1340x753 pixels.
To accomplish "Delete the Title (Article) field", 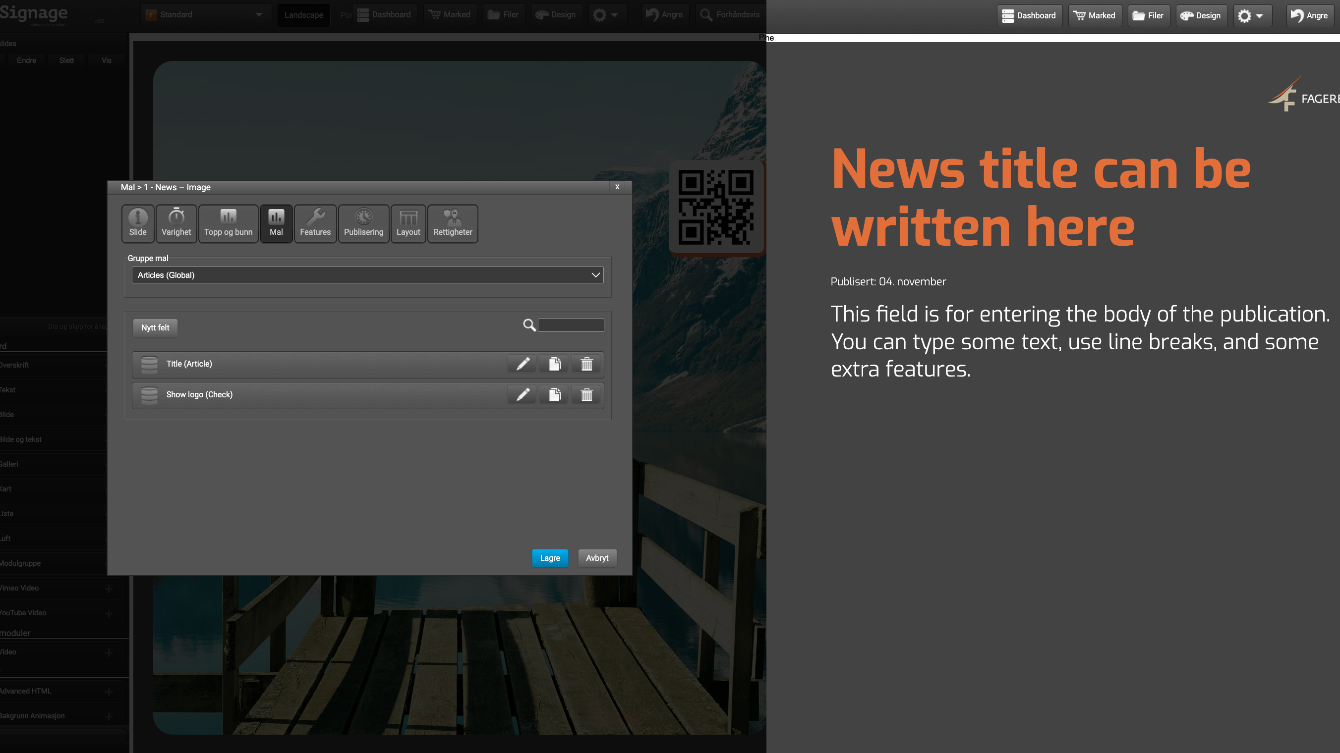I will [586, 364].
